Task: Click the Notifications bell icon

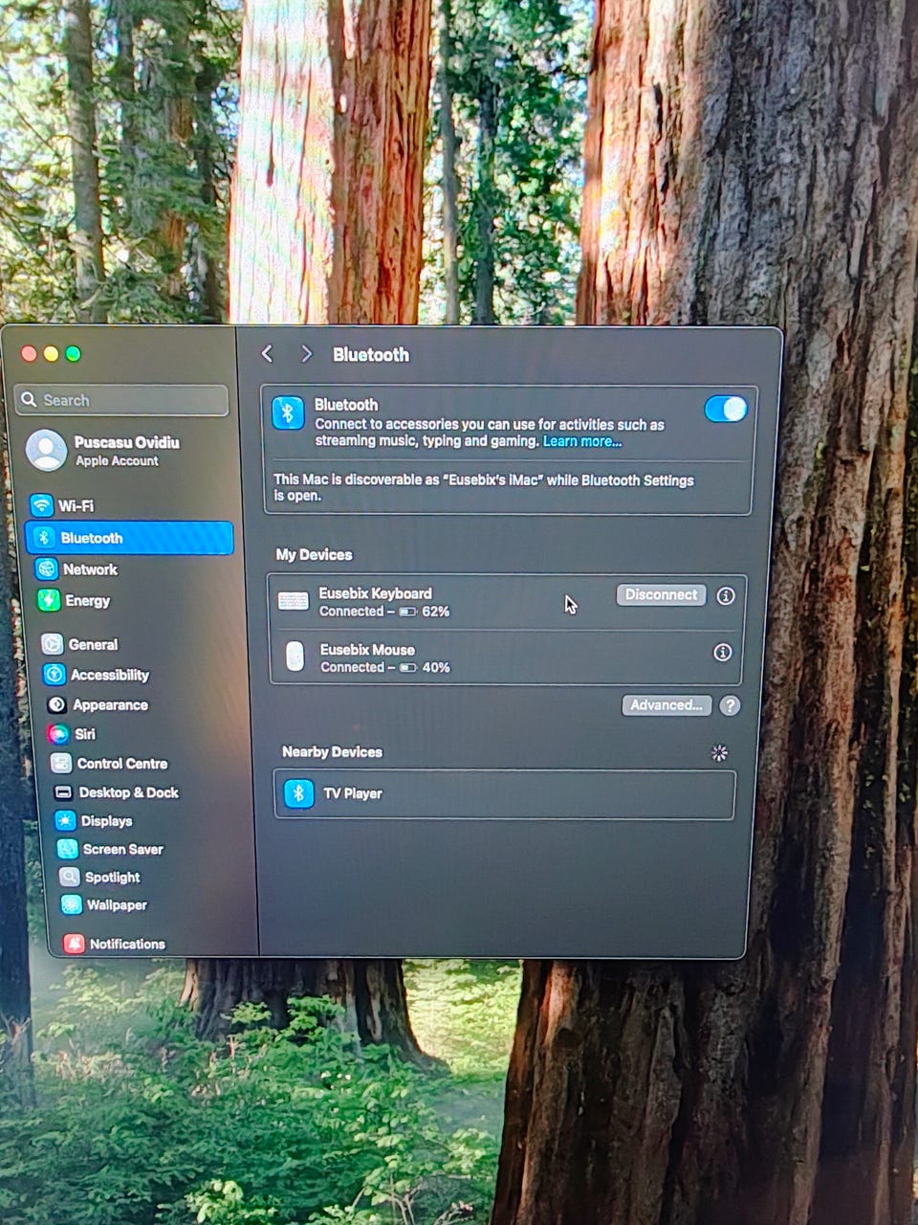Action: [x=74, y=944]
